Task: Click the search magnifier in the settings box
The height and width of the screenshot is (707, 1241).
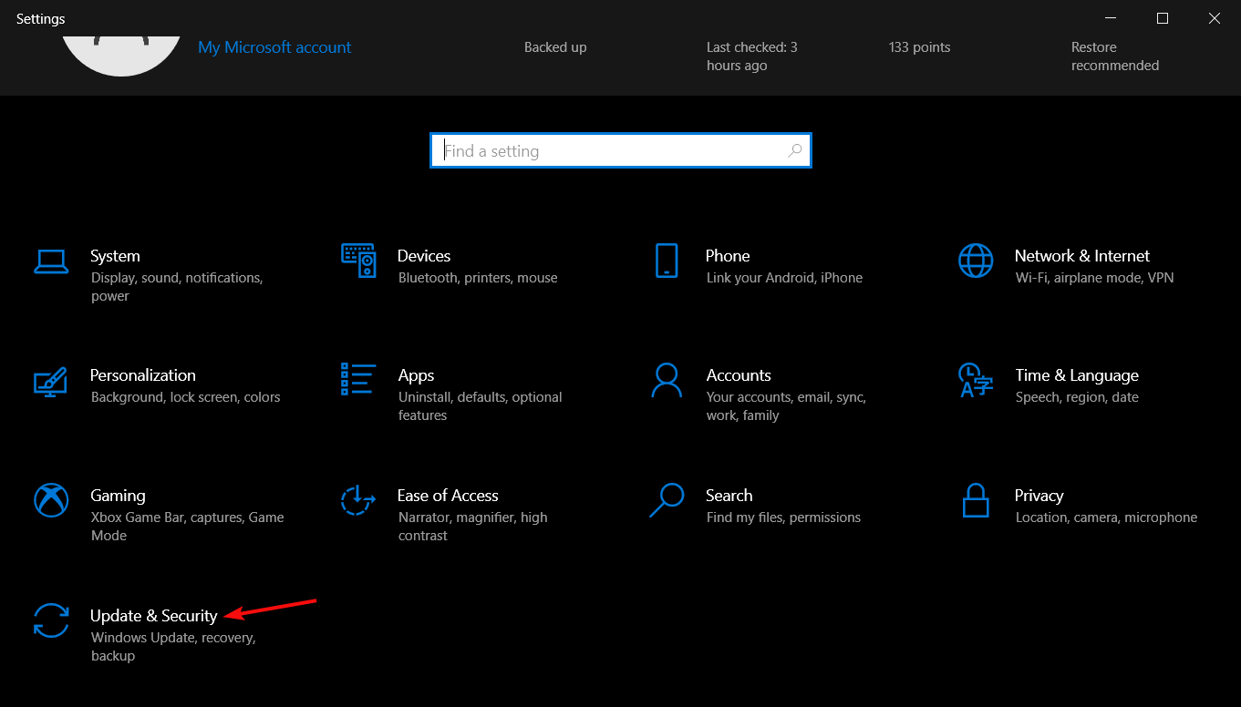Action: (x=795, y=150)
